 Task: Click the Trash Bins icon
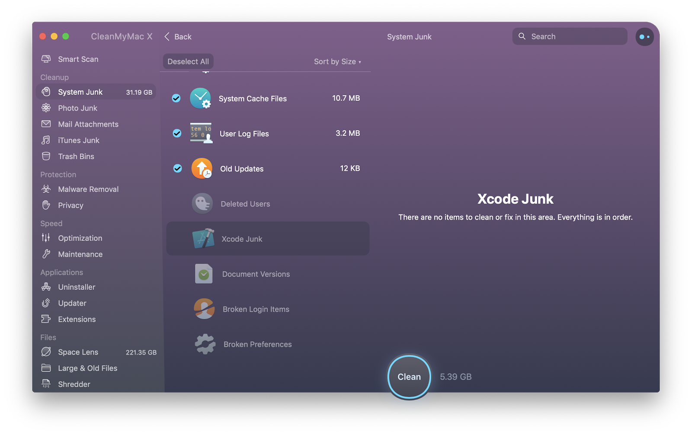coord(46,156)
